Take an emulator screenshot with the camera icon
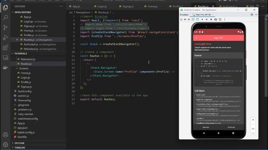This screenshot has width=268, height=150. [216, 20]
